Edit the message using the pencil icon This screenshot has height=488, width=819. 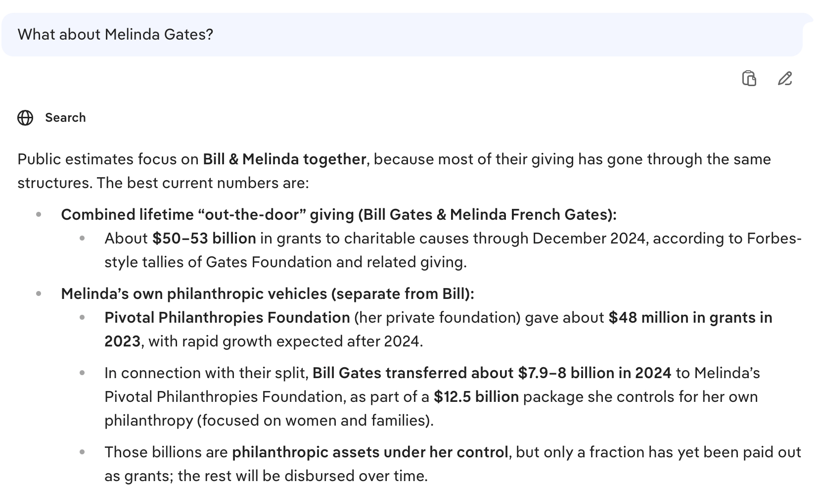784,78
